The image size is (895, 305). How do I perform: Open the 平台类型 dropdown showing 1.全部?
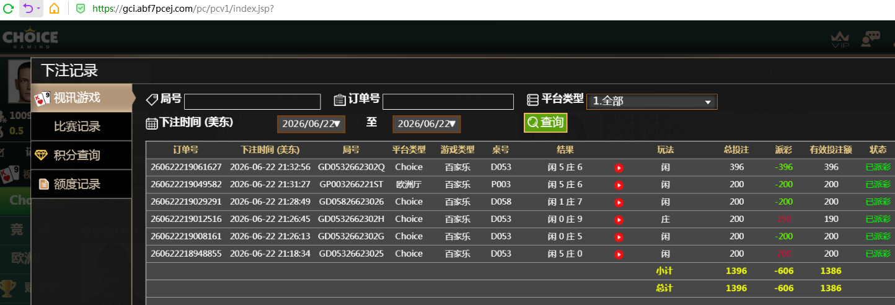(x=651, y=102)
